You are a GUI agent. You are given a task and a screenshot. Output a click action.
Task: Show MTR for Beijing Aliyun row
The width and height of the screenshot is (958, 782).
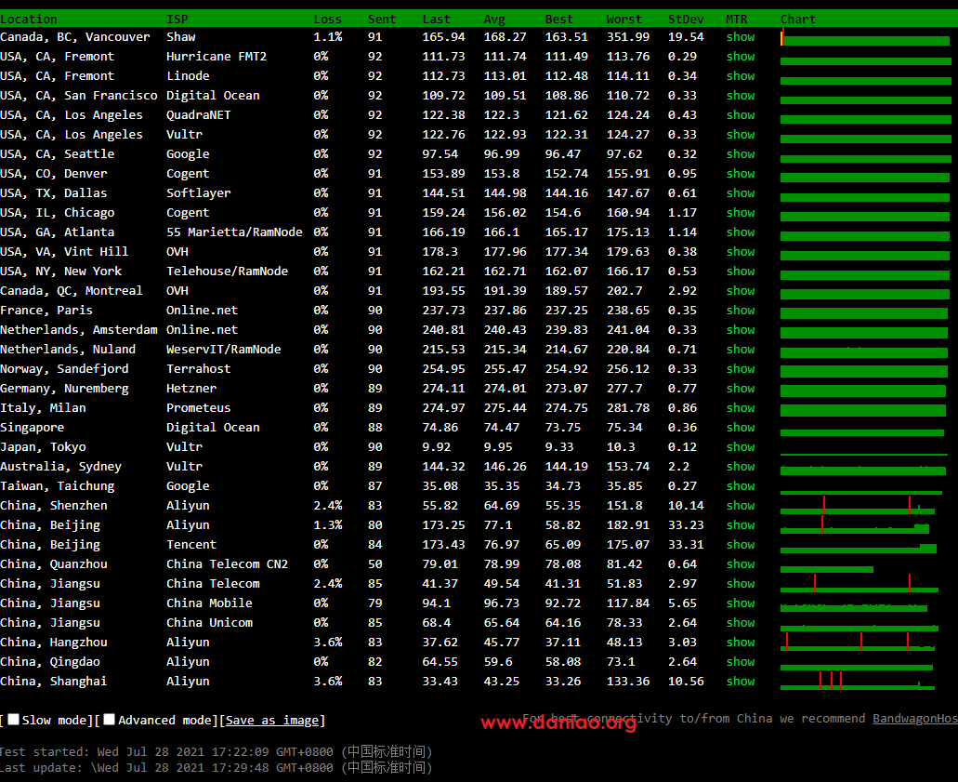pyautogui.click(x=741, y=525)
